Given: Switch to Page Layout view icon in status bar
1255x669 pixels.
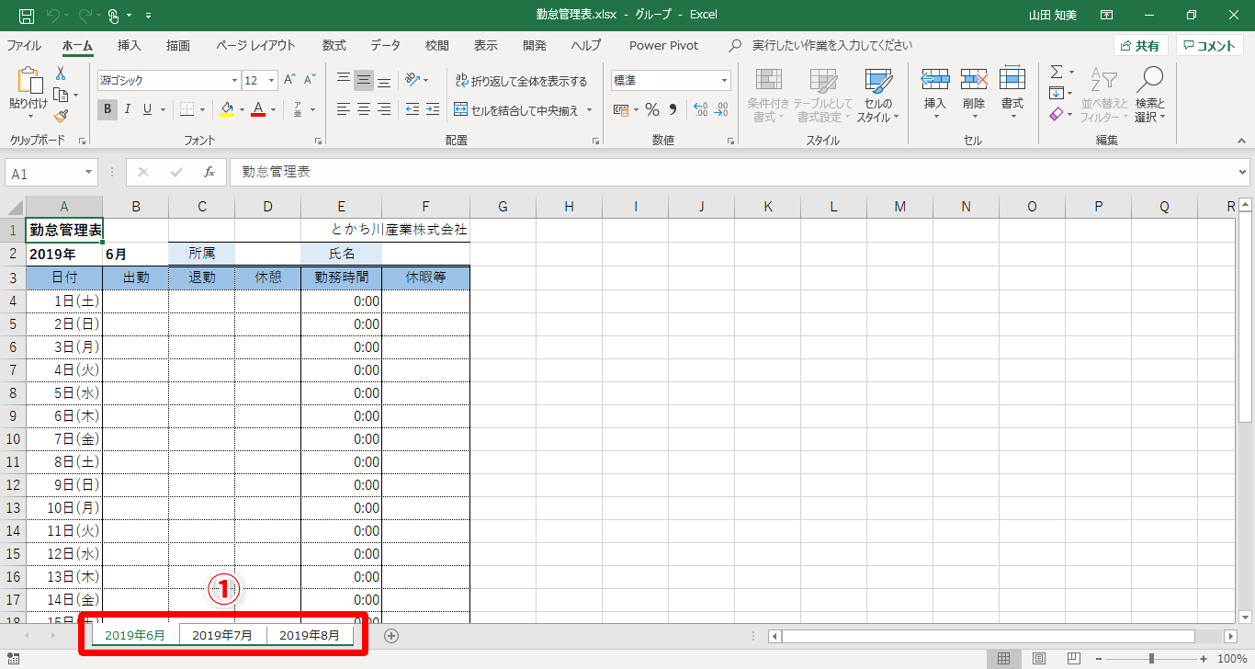Looking at the screenshot, I should tap(1038, 658).
